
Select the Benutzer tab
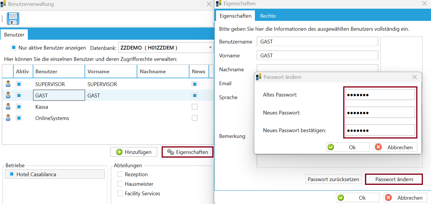[x=14, y=35]
